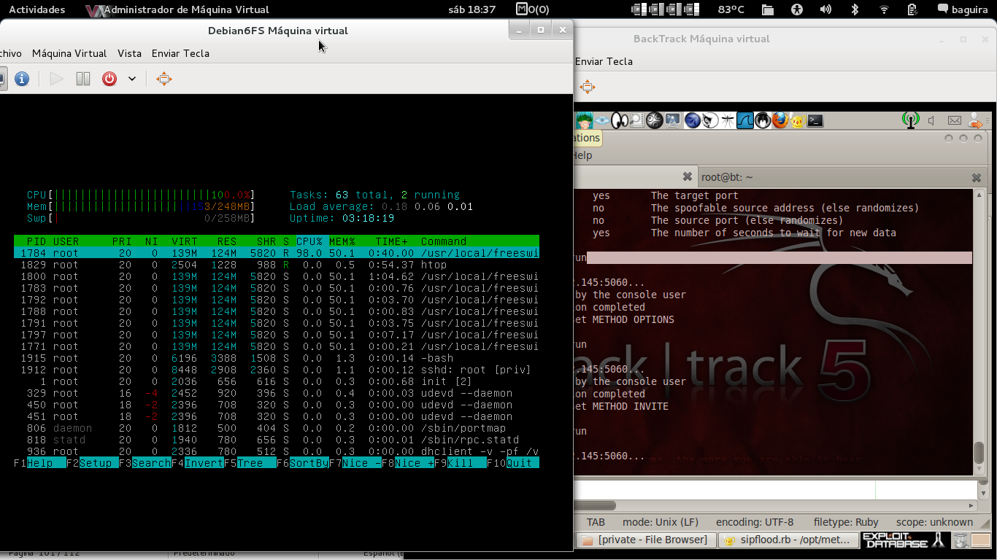Click the F2 Setup button in htop
997x560 pixels.
(x=92, y=463)
